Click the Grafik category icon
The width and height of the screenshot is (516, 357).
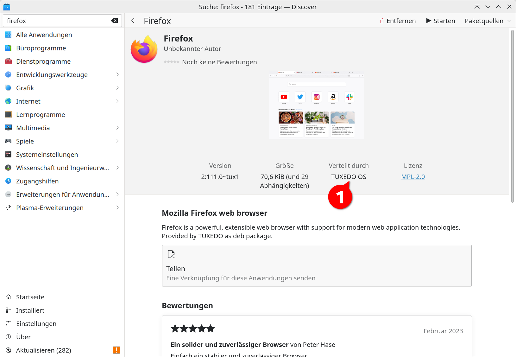tap(8, 88)
